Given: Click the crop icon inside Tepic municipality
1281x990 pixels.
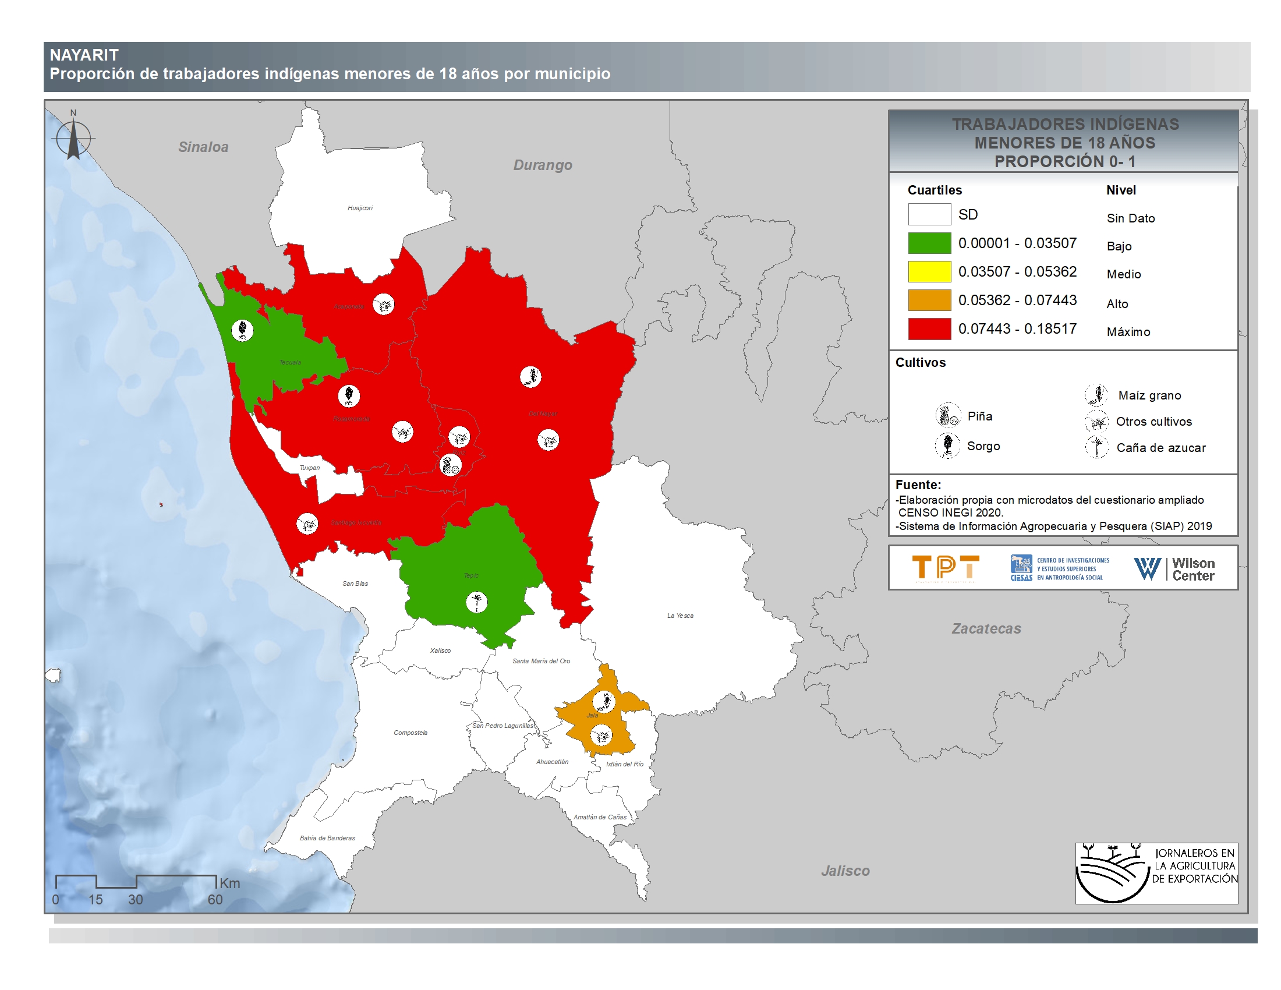Looking at the screenshot, I should 476,602.
